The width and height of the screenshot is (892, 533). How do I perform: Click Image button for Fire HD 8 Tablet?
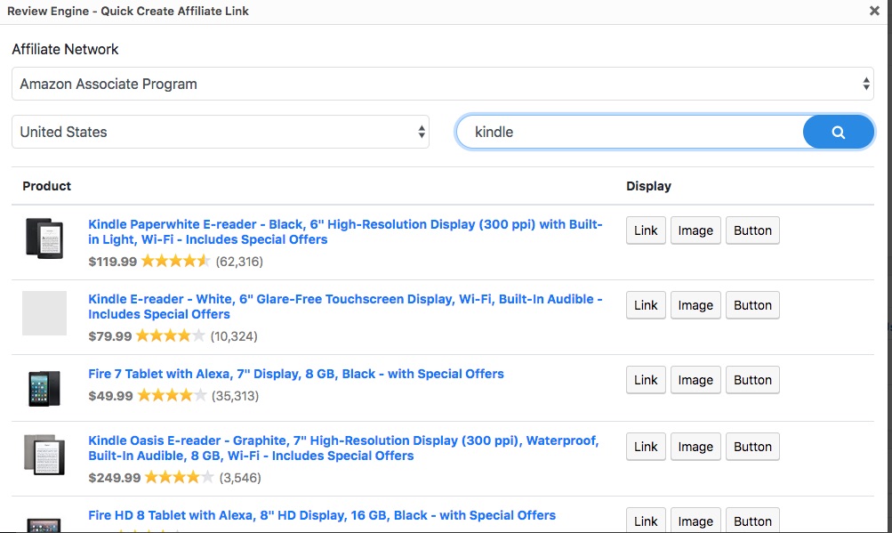pyautogui.click(x=695, y=521)
